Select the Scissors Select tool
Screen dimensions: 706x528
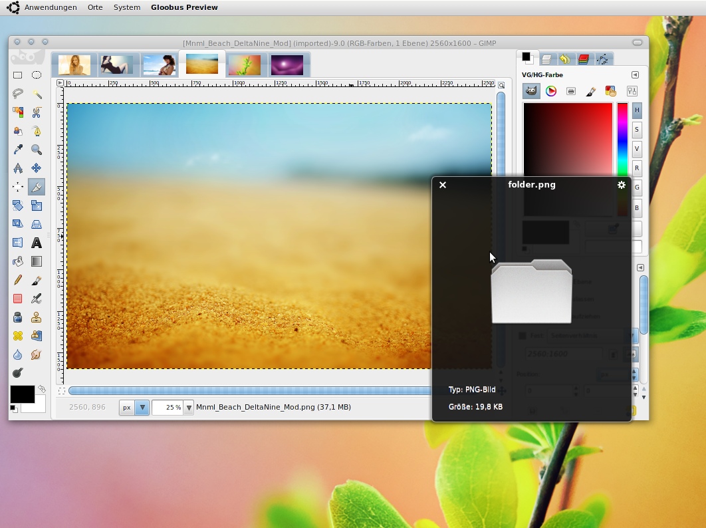click(x=37, y=112)
